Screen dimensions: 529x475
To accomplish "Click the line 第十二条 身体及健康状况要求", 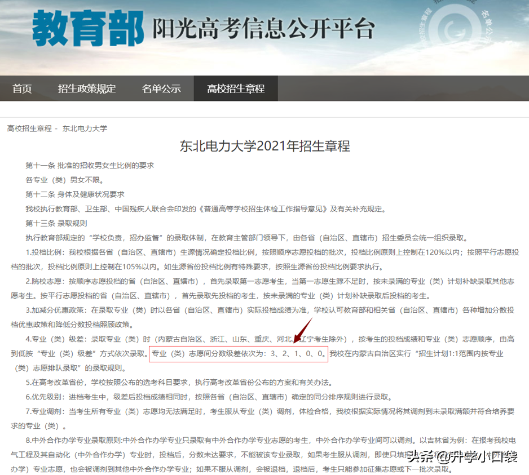I will point(75,194).
